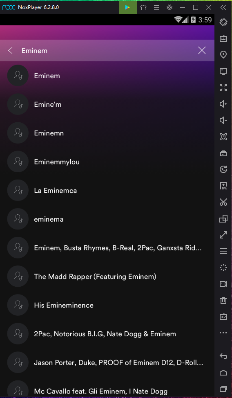The width and height of the screenshot is (232, 398).
Task: Collapse the Nox sidebar with double chevron
Action: click(x=223, y=7)
